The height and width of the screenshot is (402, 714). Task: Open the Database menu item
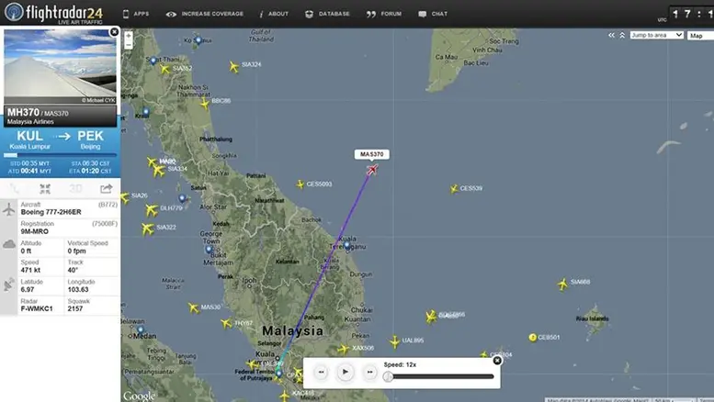point(327,14)
